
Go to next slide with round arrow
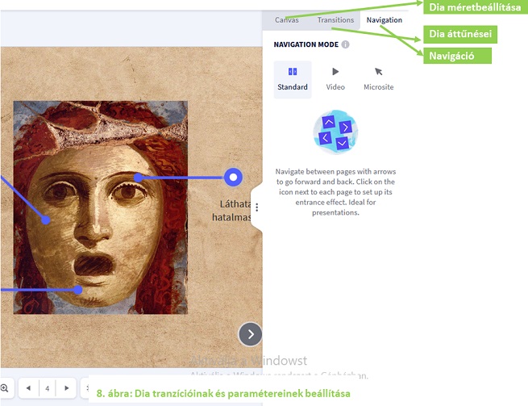pos(250,334)
